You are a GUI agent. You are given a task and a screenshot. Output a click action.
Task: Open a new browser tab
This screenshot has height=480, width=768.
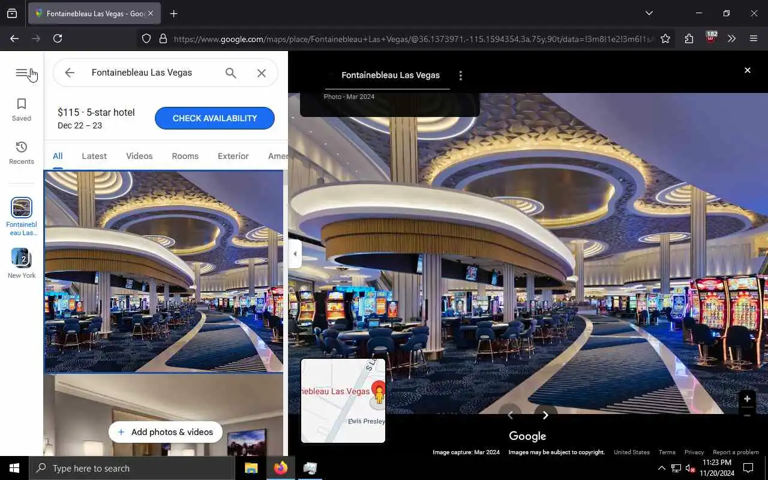click(x=173, y=13)
